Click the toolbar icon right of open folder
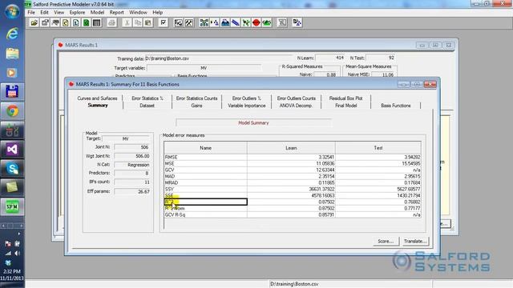 [45, 22]
